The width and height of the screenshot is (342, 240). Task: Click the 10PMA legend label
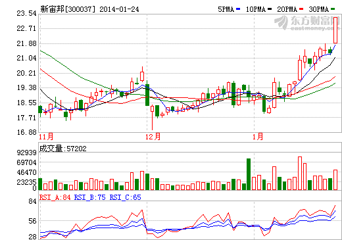(x=256, y=9)
